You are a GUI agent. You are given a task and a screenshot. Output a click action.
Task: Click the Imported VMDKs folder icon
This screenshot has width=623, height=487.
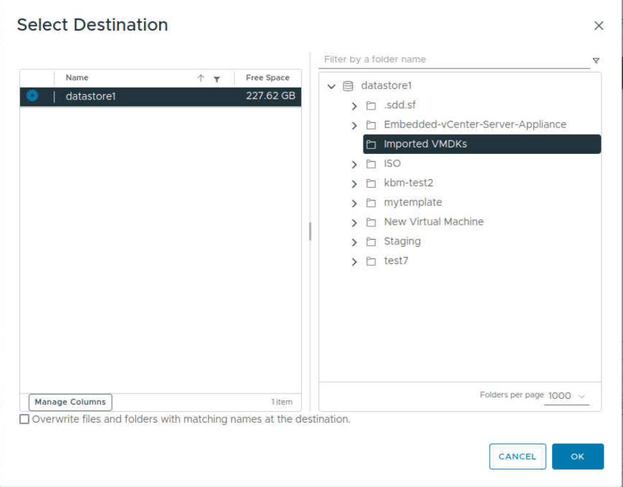click(x=372, y=145)
